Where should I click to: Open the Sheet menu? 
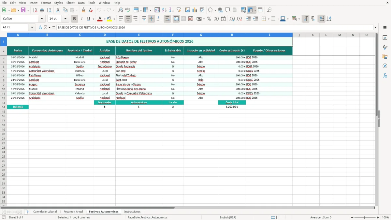coord(70,3)
